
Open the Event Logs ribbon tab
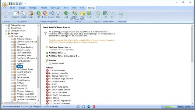[55, 8]
